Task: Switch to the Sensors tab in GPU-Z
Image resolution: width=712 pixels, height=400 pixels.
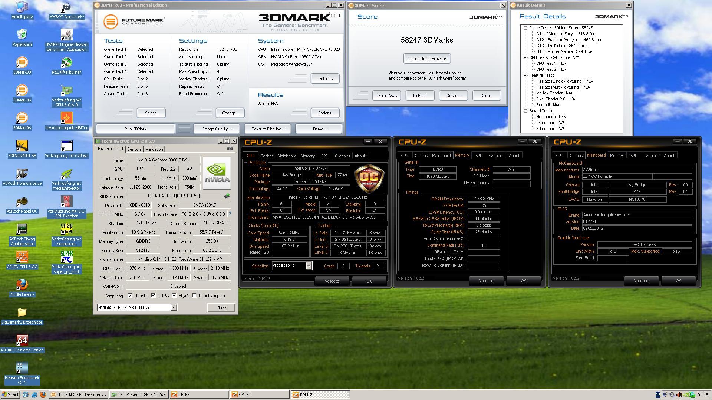Action: [x=134, y=149]
